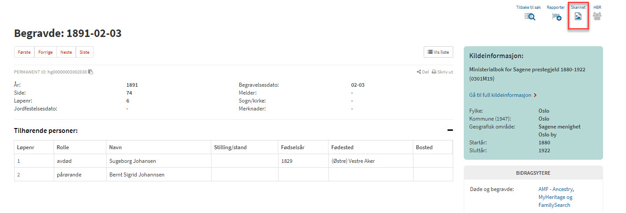Open the Skannet scanned image icon
626x213 pixels.
pyautogui.click(x=578, y=17)
